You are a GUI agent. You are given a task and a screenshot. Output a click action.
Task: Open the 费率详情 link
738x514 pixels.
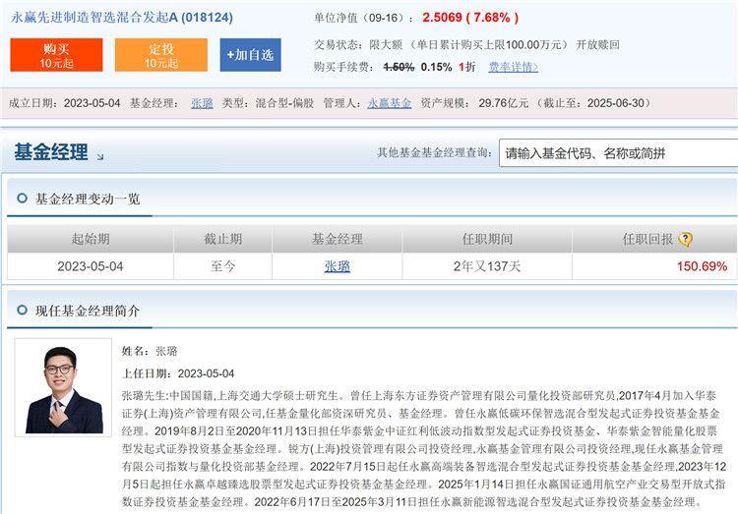coord(514,67)
